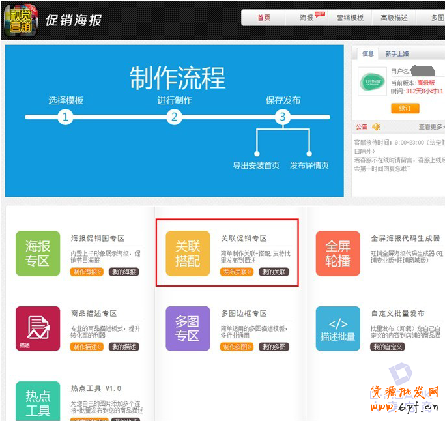Open the teal 热点工具 tile icon
445x421 pixels.
[38, 401]
